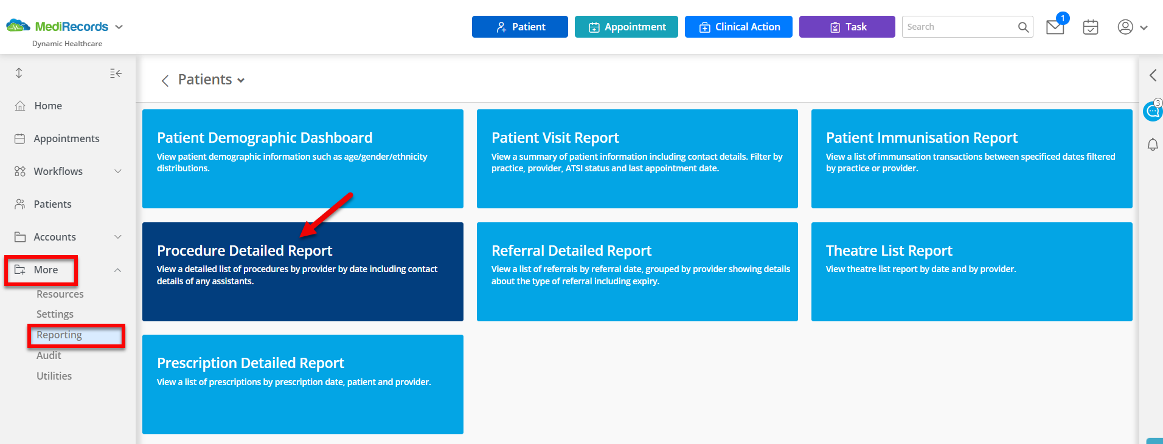
Task: Click the Clinical Action button
Action: click(x=738, y=27)
